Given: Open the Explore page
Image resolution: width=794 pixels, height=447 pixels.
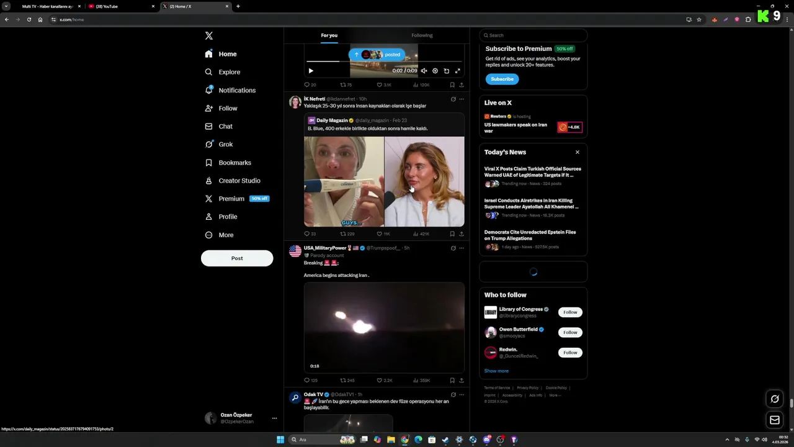Looking at the screenshot, I should coord(222,72).
